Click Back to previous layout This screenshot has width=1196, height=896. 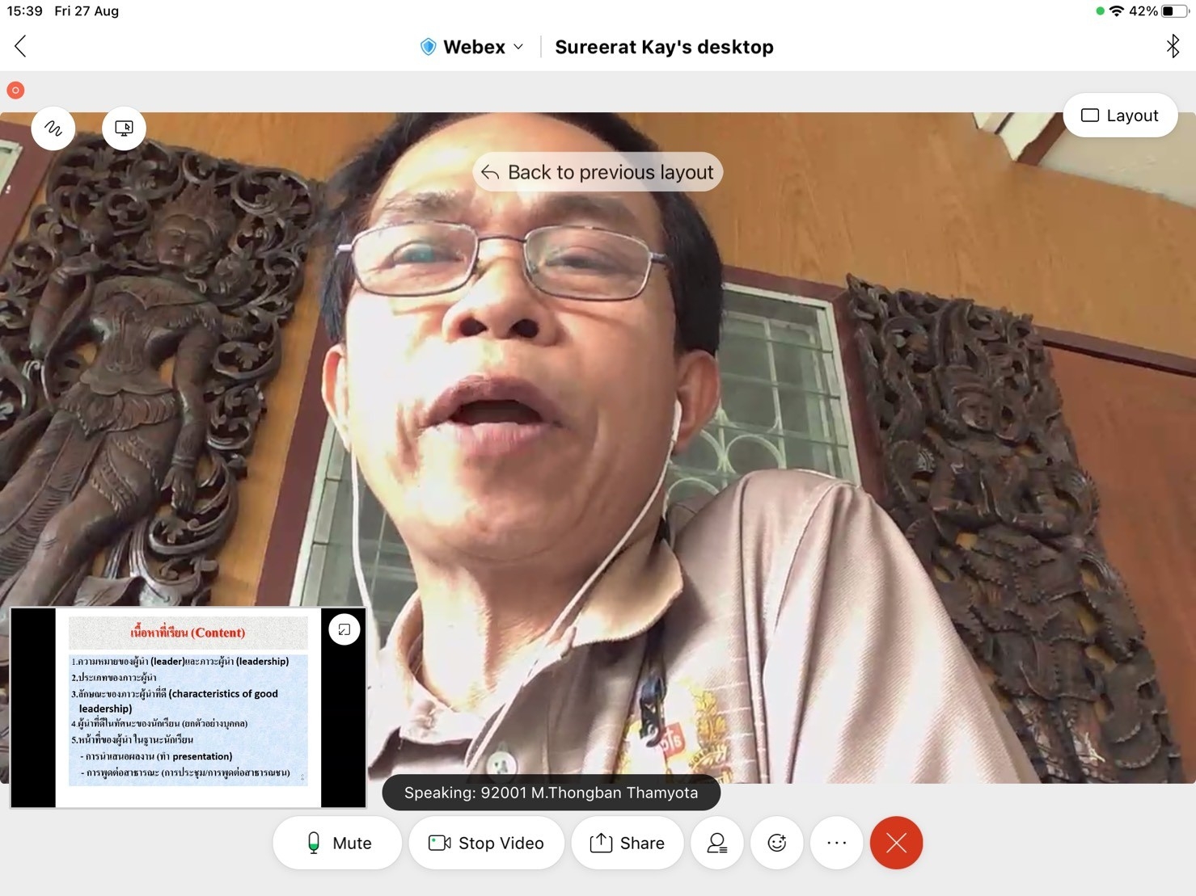click(597, 172)
